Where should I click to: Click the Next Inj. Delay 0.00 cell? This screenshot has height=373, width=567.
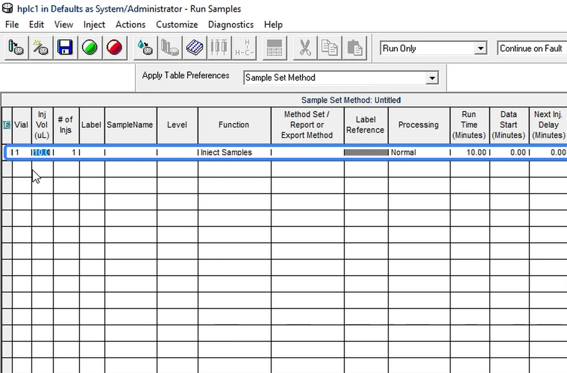click(548, 153)
